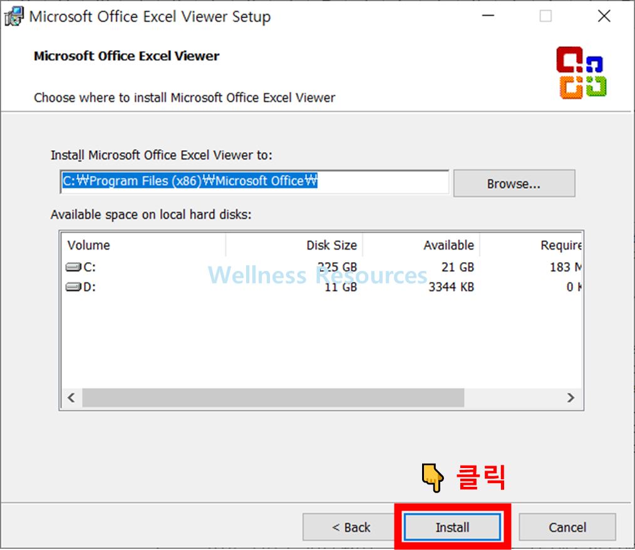Click the left scroll arrow of disk list
635x550 pixels.
[x=71, y=397]
